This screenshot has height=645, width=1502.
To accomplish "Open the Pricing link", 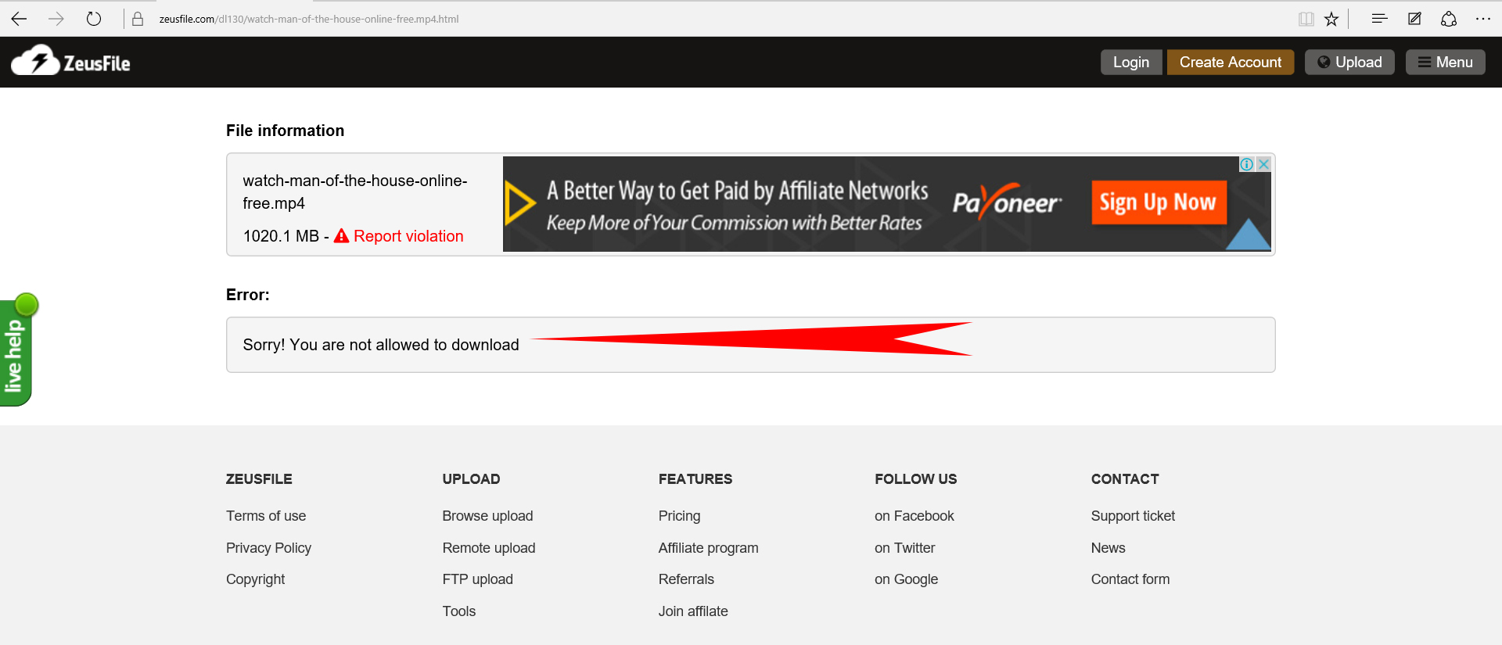I will (x=679, y=516).
